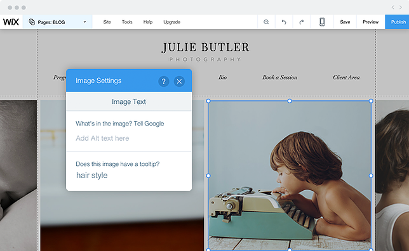Click the Preview button
Viewport: 409px width, 251px height.
[x=370, y=22]
